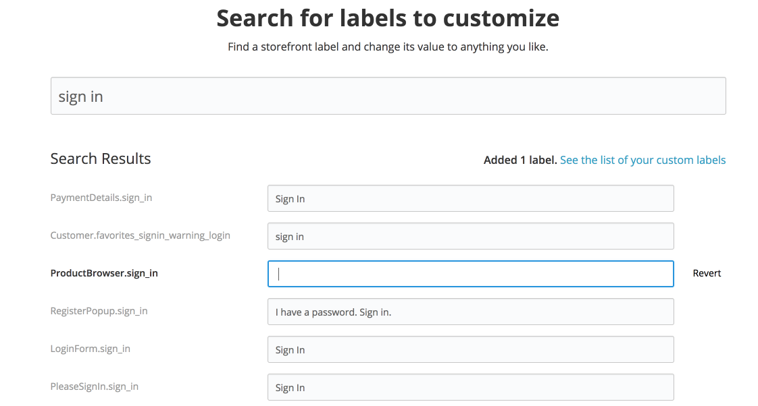Viewport: 758px width, 406px height.
Task: Click the Customer.favorites_signin_warning_login label name
Action: click(140, 235)
